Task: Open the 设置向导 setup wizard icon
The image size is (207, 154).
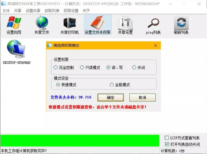Action: (14, 25)
